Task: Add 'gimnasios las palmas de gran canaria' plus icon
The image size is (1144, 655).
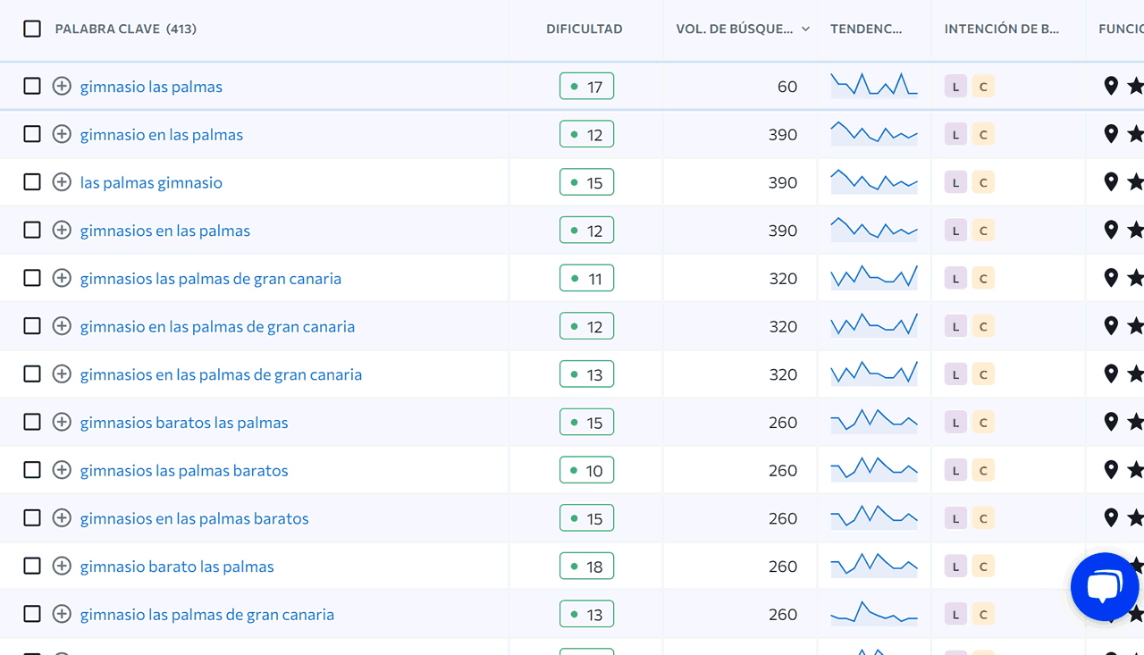Action: pyautogui.click(x=62, y=278)
